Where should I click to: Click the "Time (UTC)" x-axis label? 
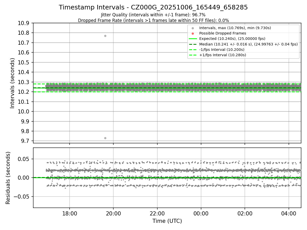tap(167, 221)
